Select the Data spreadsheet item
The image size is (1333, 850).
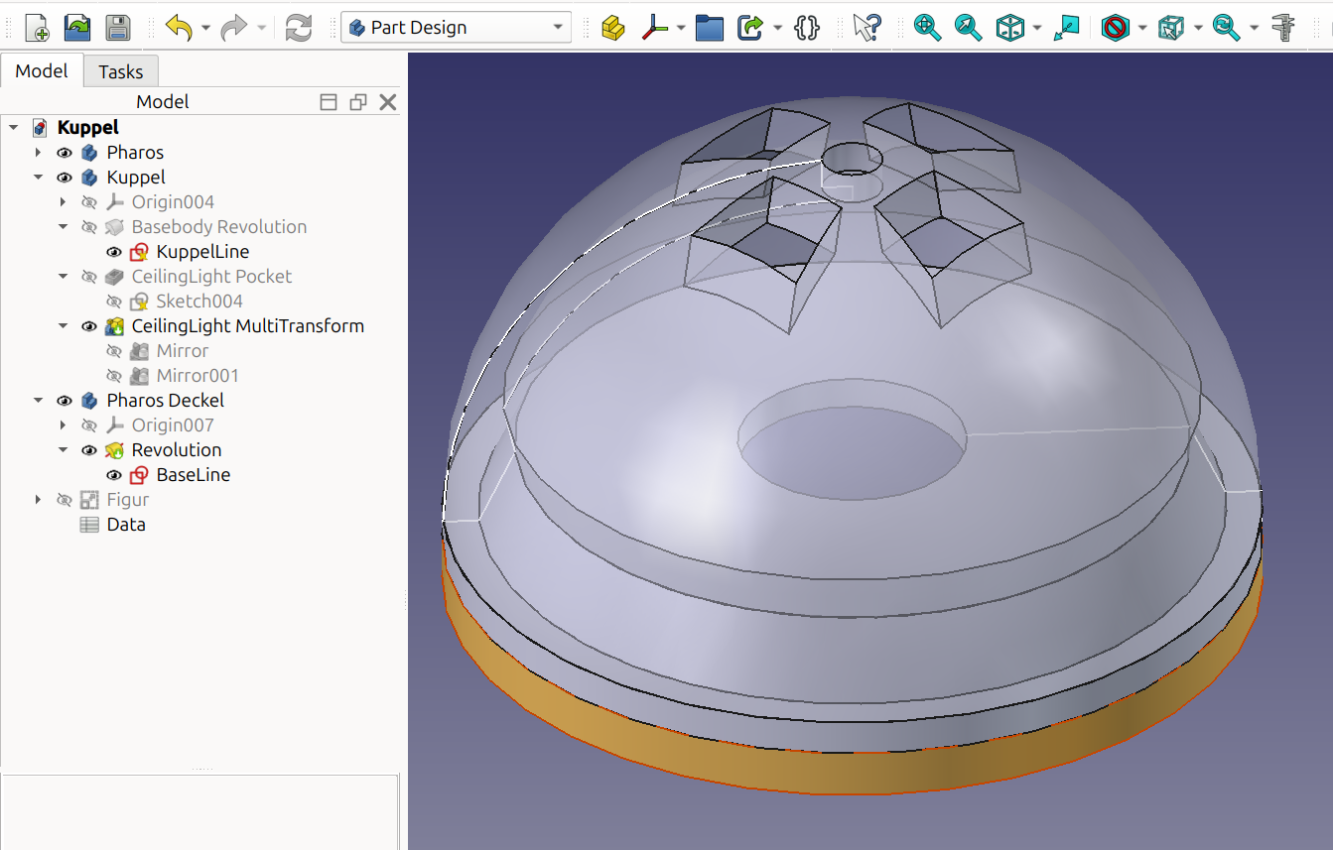[126, 525]
